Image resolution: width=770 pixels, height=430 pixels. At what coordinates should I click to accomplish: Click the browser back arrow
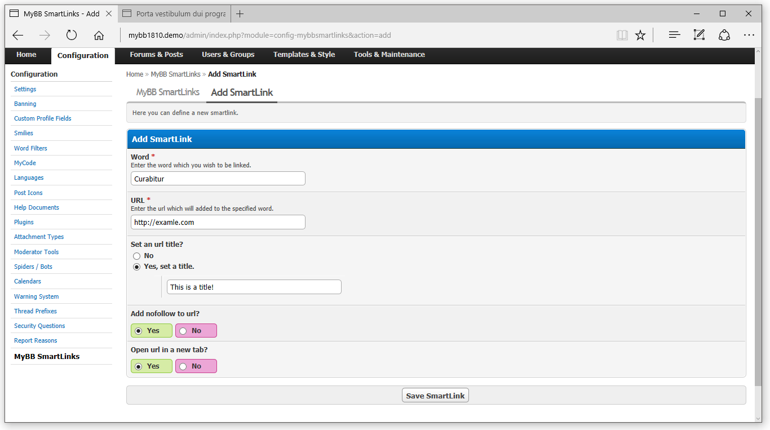18,36
